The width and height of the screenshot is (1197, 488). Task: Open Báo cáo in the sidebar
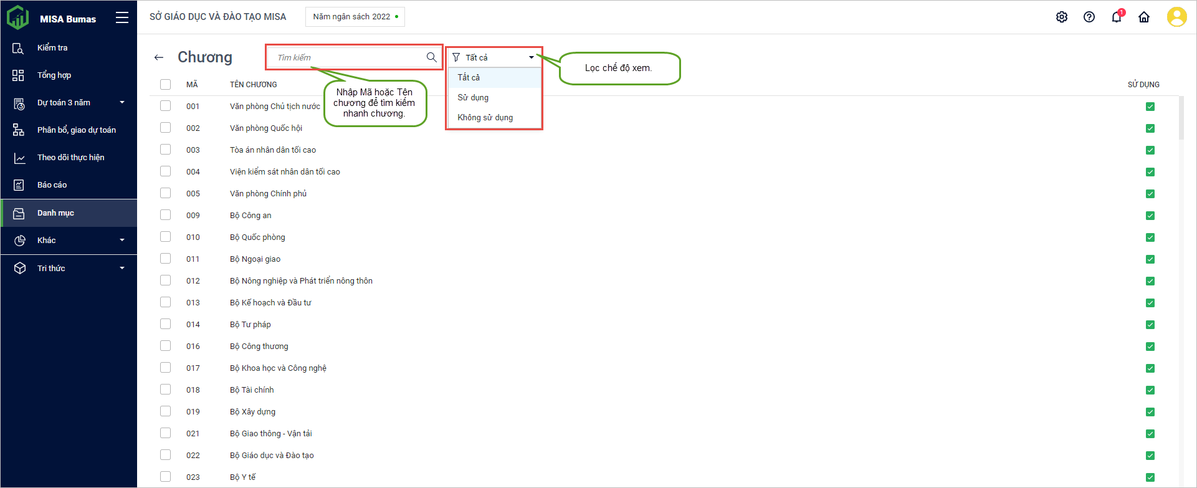52,184
